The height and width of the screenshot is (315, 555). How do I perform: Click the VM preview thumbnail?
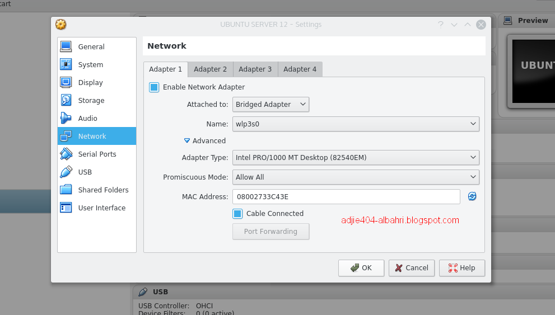[533, 72]
